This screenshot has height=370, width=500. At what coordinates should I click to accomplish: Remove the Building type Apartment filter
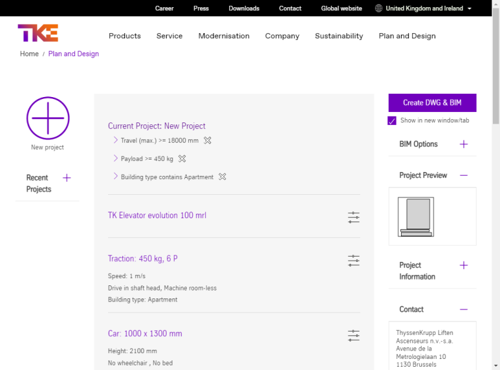click(222, 177)
